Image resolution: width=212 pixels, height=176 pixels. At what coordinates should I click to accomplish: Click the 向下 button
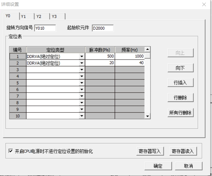click(x=180, y=68)
